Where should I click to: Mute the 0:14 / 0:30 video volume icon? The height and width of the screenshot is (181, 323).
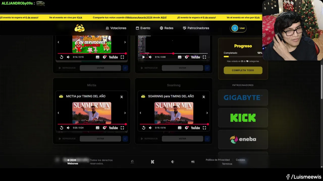click(150, 57)
